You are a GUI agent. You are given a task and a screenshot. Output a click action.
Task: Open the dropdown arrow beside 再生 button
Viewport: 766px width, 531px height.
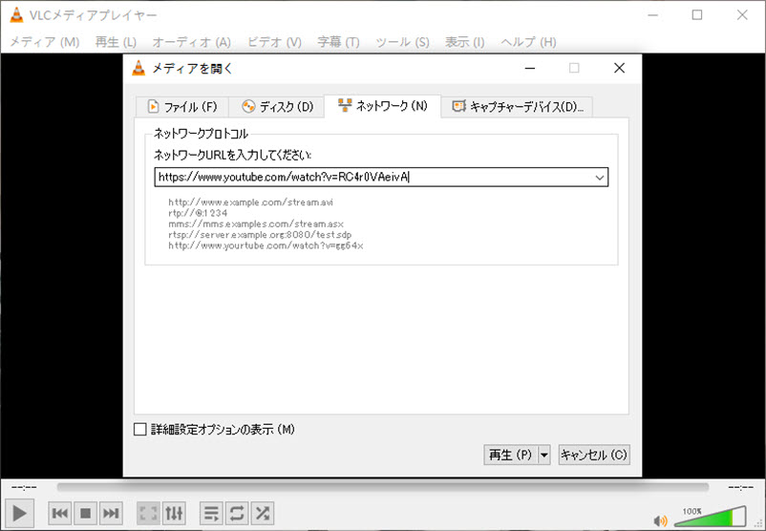pos(543,455)
